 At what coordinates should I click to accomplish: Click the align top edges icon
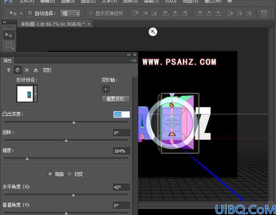tap(136, 13)
